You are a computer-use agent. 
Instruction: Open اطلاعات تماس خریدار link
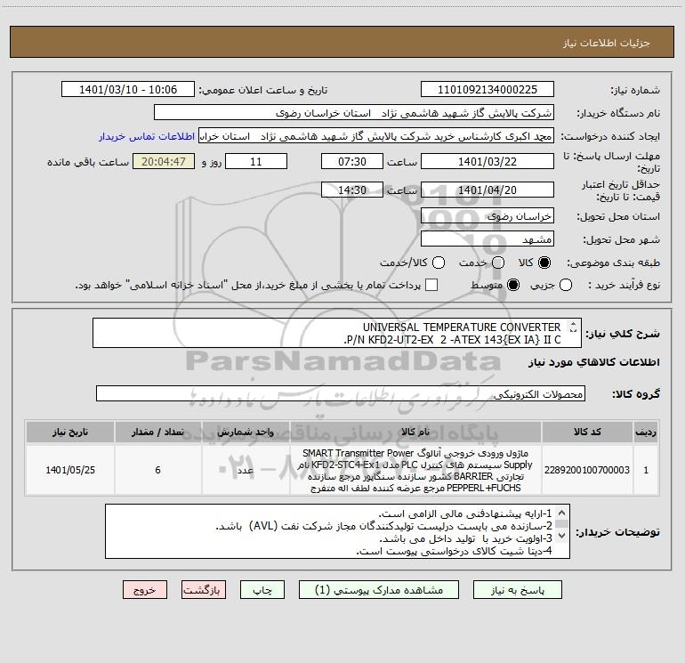click(x=147, y=136)
